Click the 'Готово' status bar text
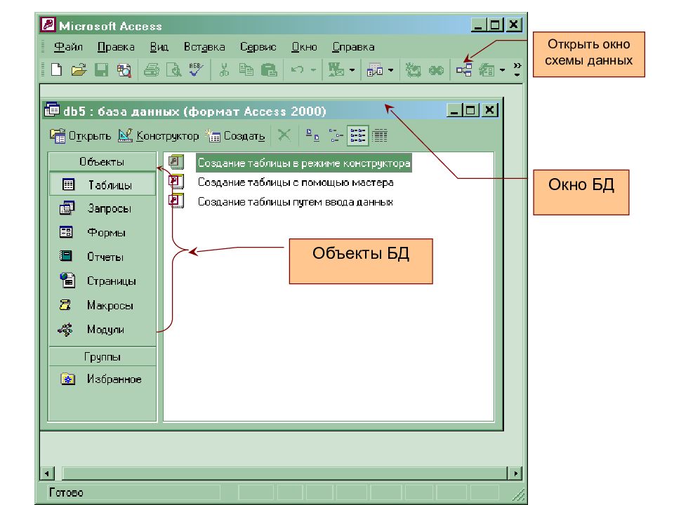Image resolution: width=674 pixels, height=505 pixels. (x=66, y=492)
